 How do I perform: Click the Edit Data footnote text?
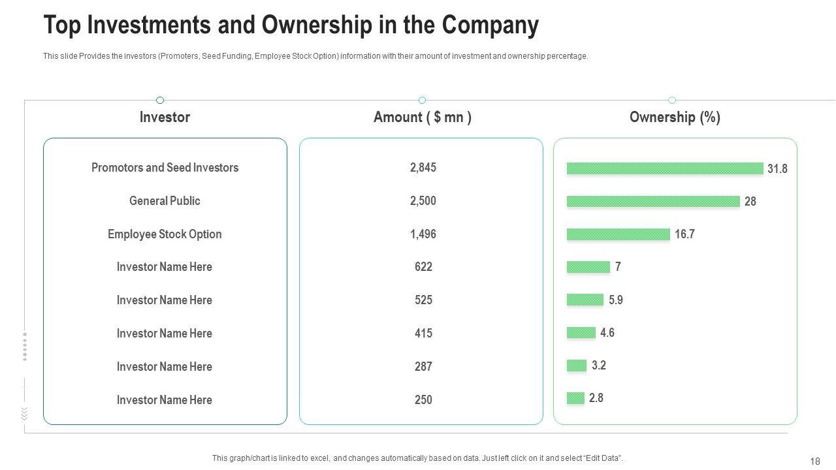click(x=417, y=458)
